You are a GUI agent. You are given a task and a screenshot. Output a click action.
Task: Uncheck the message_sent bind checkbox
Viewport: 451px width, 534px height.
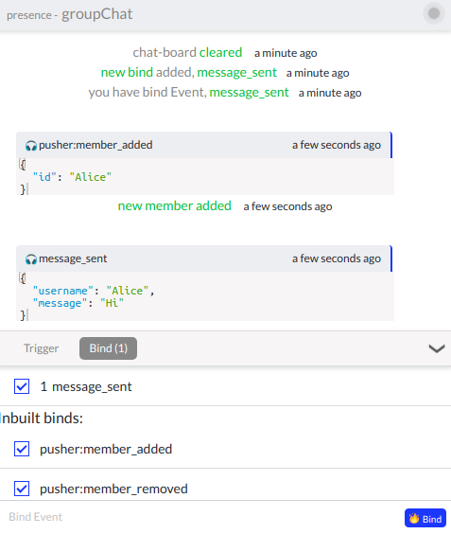(22, 386)
